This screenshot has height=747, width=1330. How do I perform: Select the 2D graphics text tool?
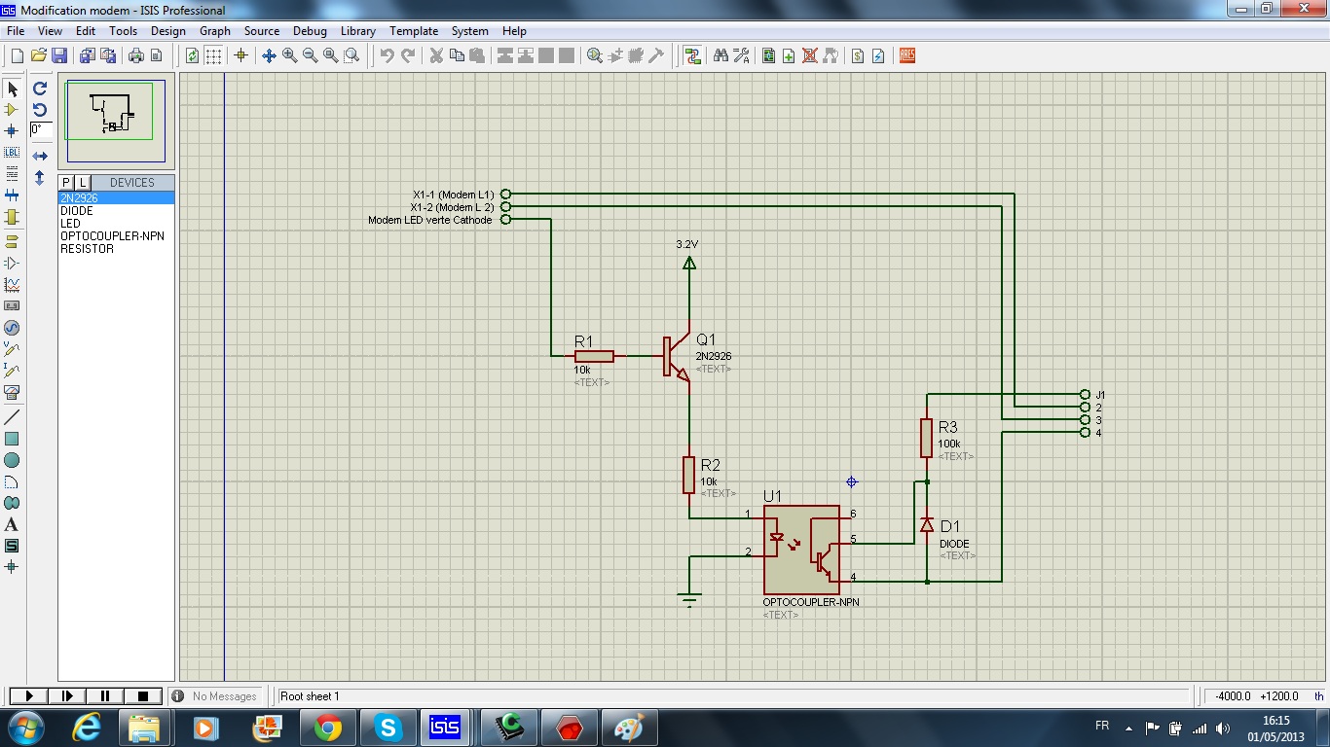pos(12,525)
